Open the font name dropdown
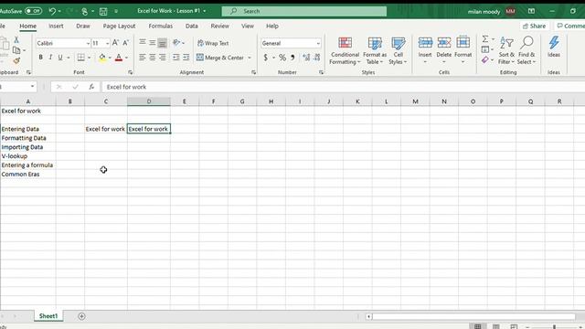This screenshot has height=329, width=585. point(88,43)
